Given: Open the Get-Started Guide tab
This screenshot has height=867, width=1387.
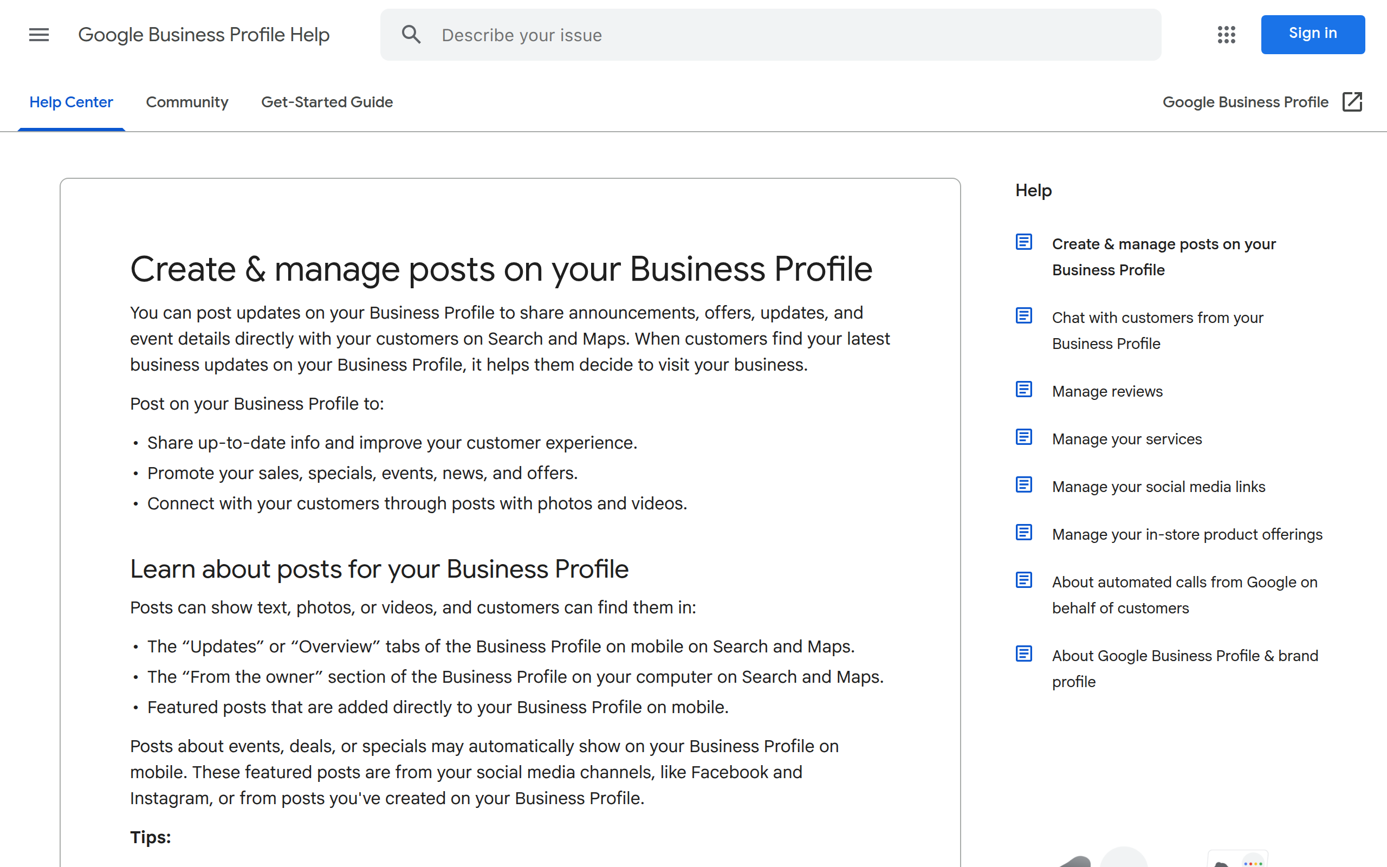Looking at the screenshot, I should [x=327, y=102].
